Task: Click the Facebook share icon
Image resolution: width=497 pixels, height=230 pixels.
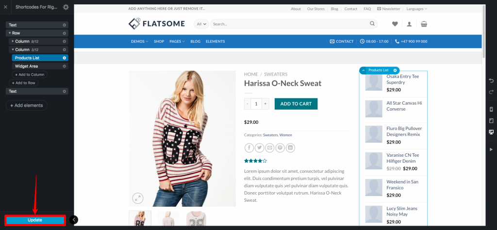Action: point(249,148)
